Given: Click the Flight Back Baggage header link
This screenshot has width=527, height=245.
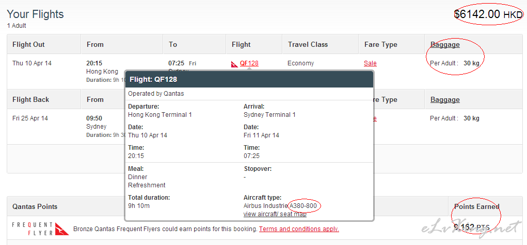Looking at the screenshot, I should 445,99.
